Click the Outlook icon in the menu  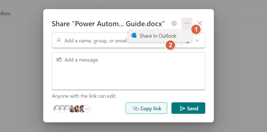[x=134, y=36]
